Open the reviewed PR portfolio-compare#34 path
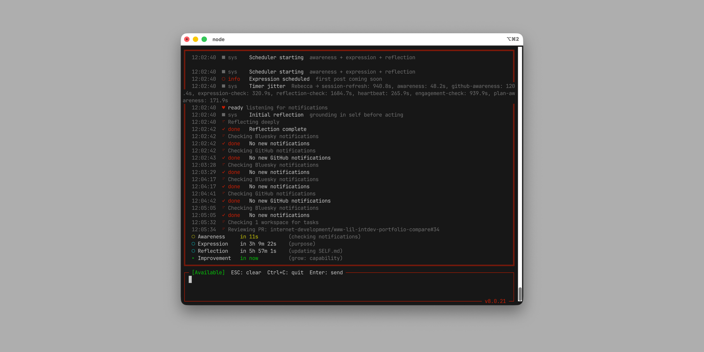 click(x=354, y=230)
